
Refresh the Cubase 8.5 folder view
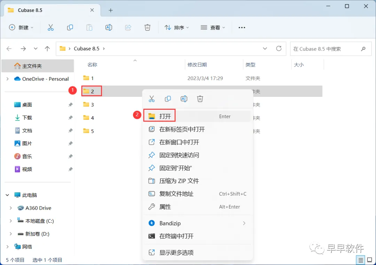(x=279, y=49)
